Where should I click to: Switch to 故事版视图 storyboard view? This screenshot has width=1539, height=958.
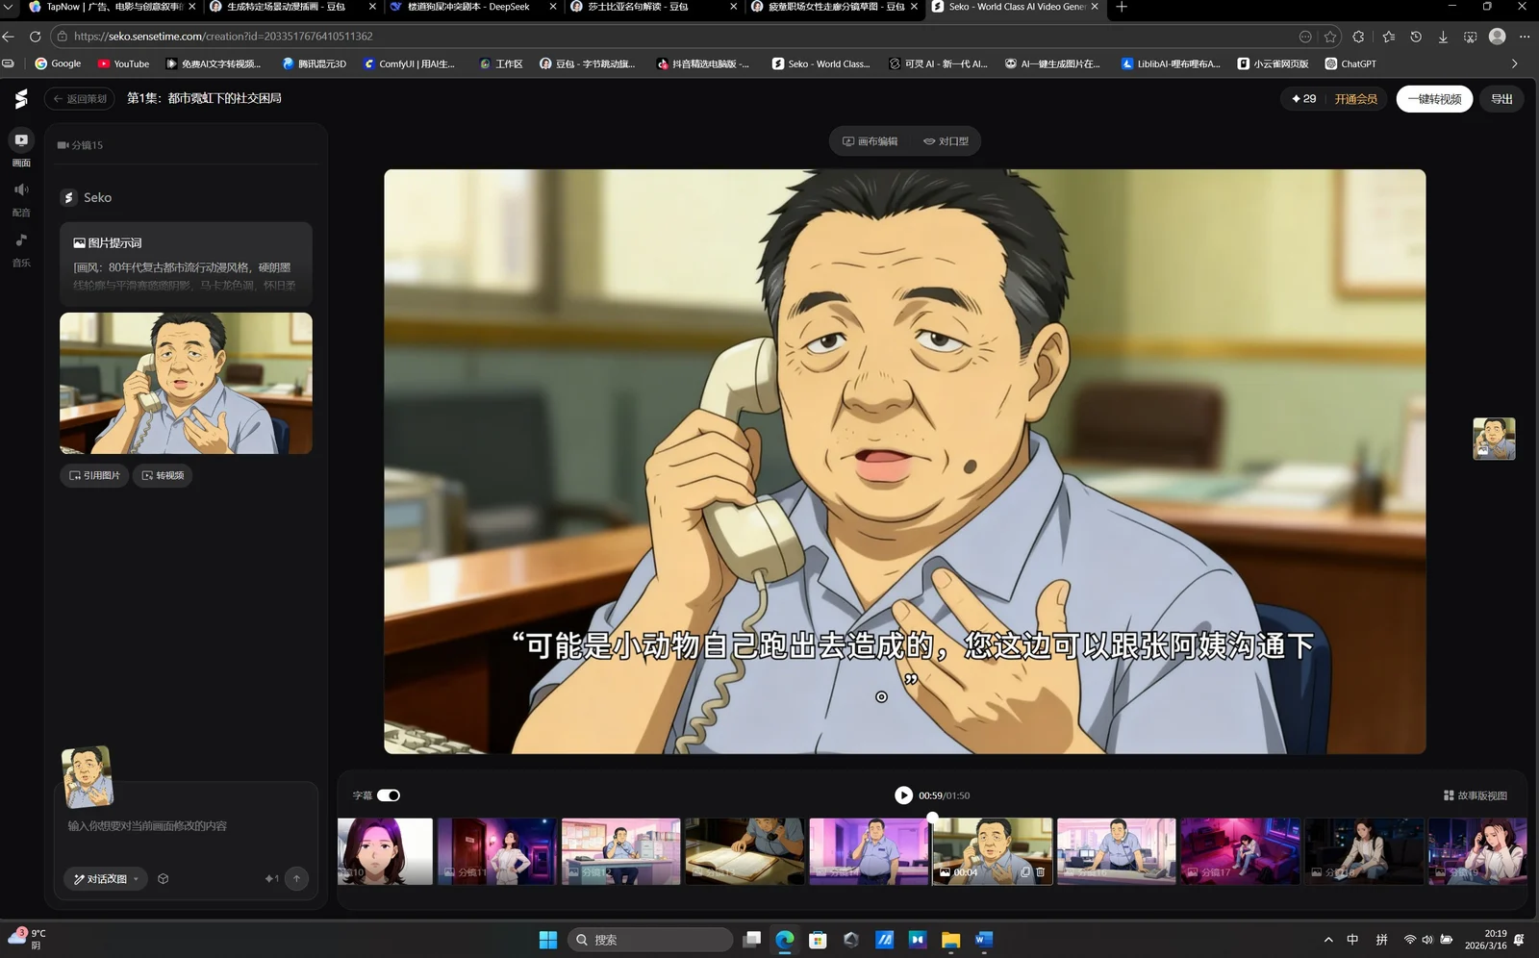[x=1476, y=795]
